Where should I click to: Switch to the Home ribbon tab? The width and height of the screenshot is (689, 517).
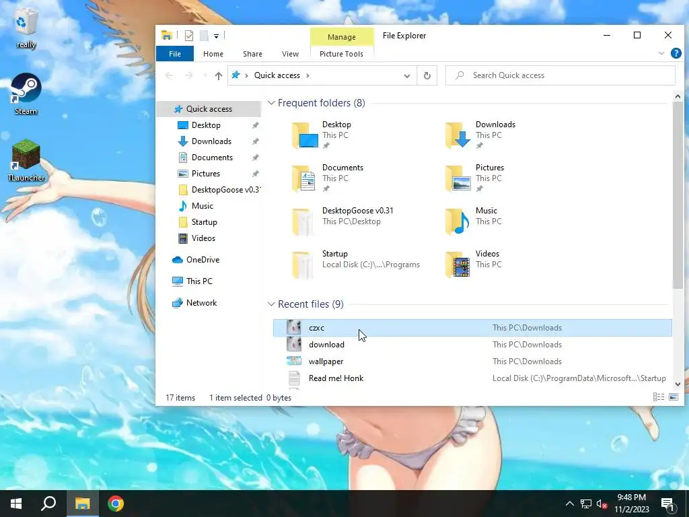coord(213,54)
